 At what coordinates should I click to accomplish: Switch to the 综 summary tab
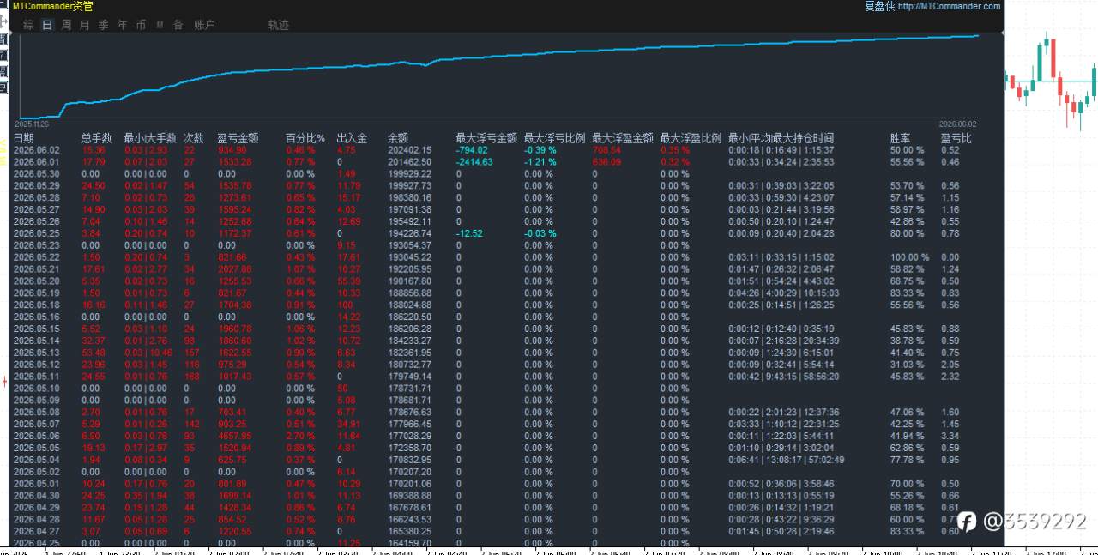click(x=29, y=25)
